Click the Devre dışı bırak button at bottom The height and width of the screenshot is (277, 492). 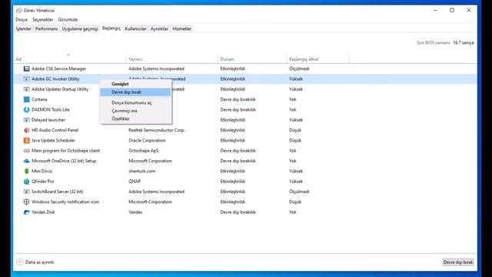pyautogui.click(x=458, y=262)
